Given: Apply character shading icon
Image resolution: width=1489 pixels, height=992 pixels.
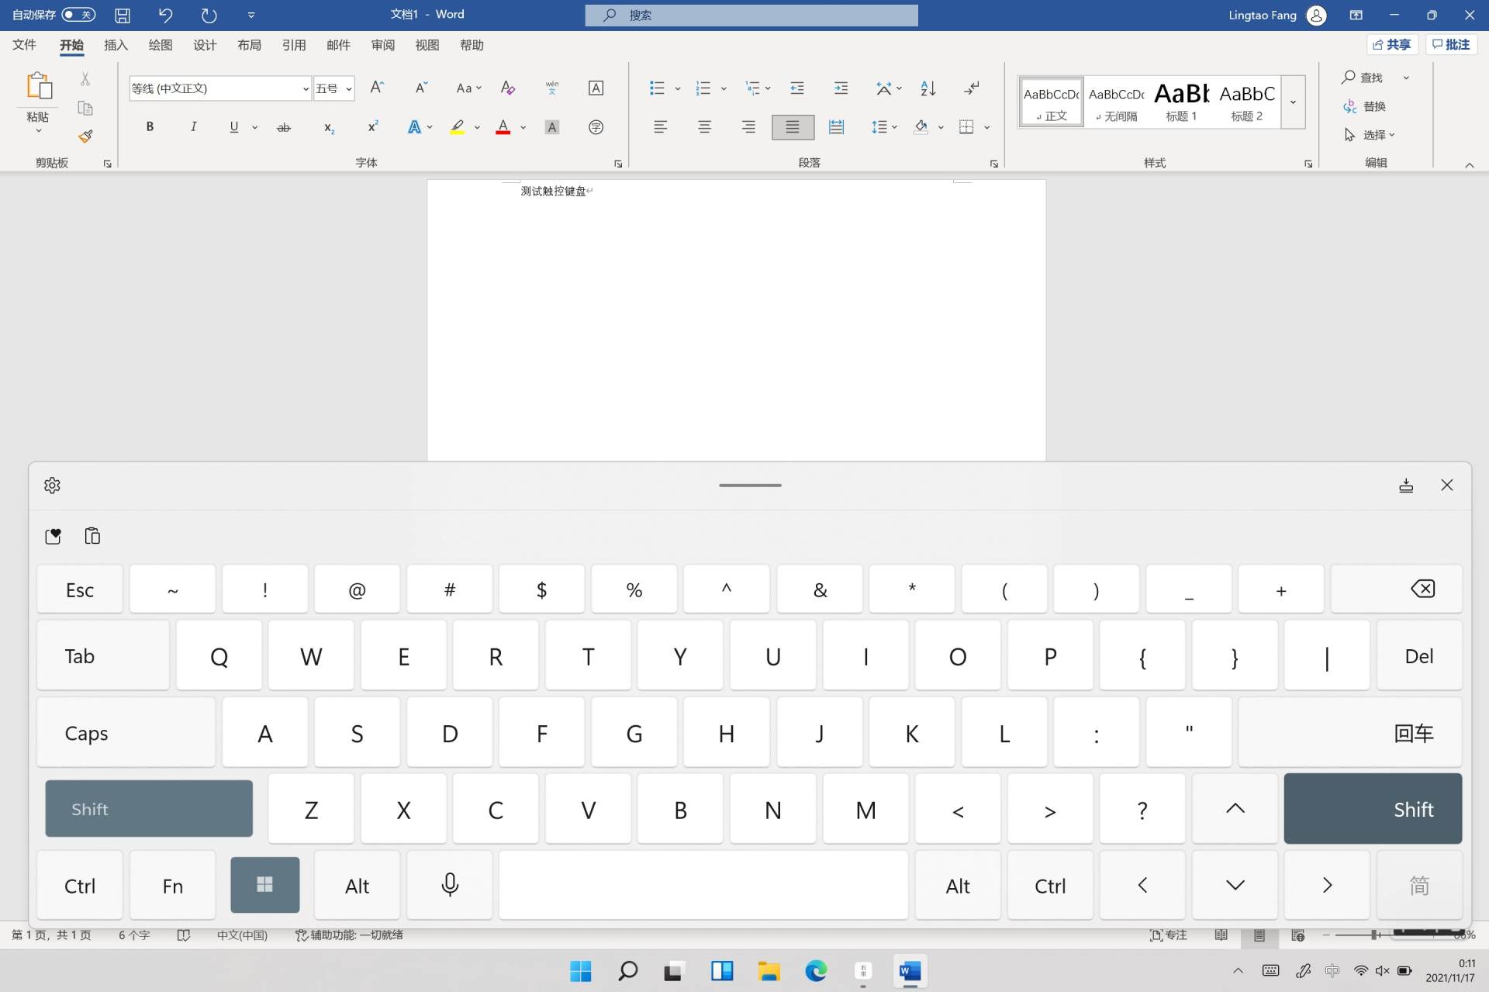Looking at the screenshot, I should 552,127.
